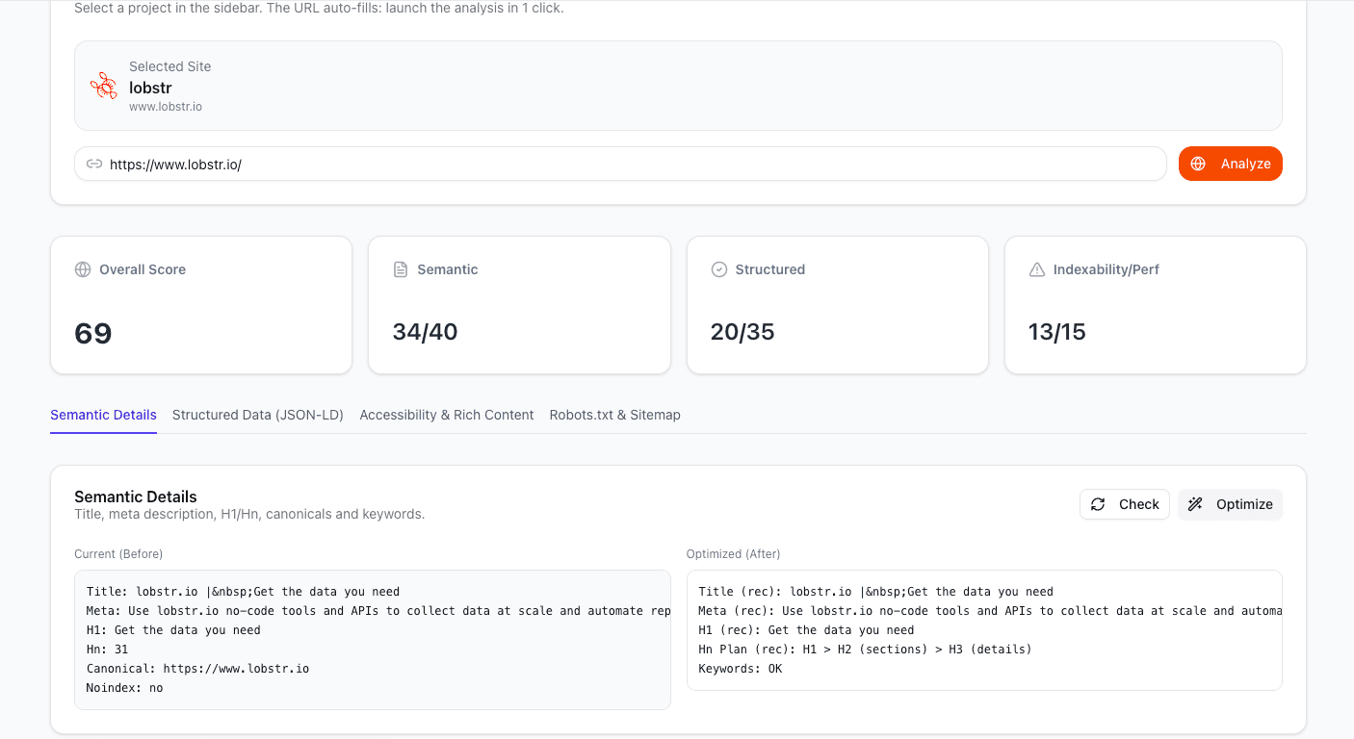This screenshot has width=1354, height=739.
Task: Click the lobstr logo icon
Action: (102, 87)
